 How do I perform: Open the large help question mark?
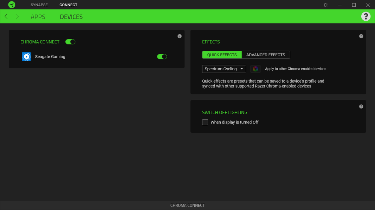(366, 16)
